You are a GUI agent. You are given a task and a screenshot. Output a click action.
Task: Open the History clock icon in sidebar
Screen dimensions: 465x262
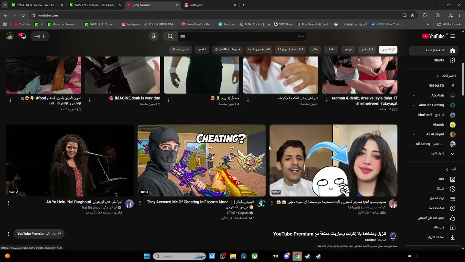point(453,189)
